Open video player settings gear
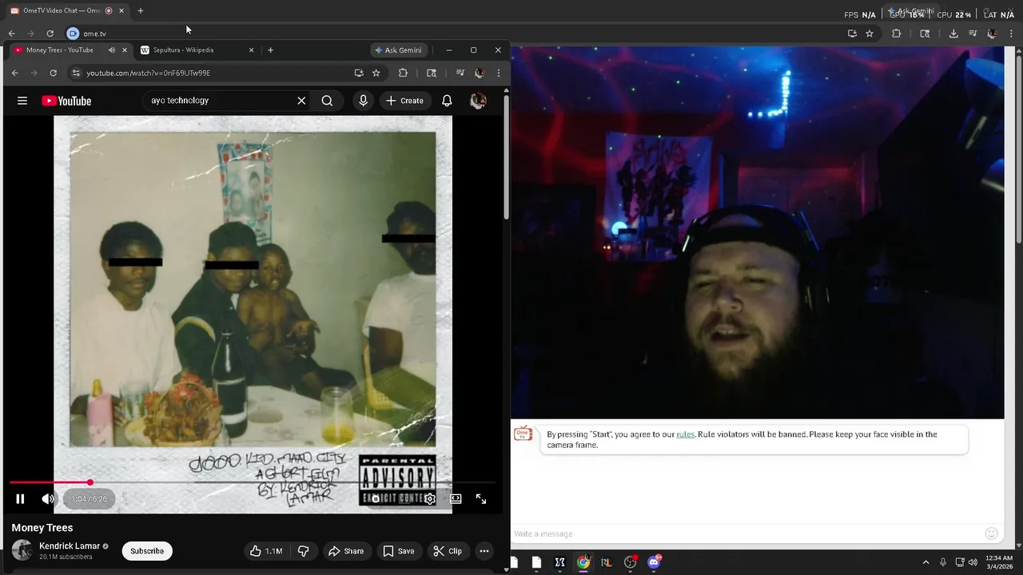This screenshot has height=575, width=1023. 429,499
